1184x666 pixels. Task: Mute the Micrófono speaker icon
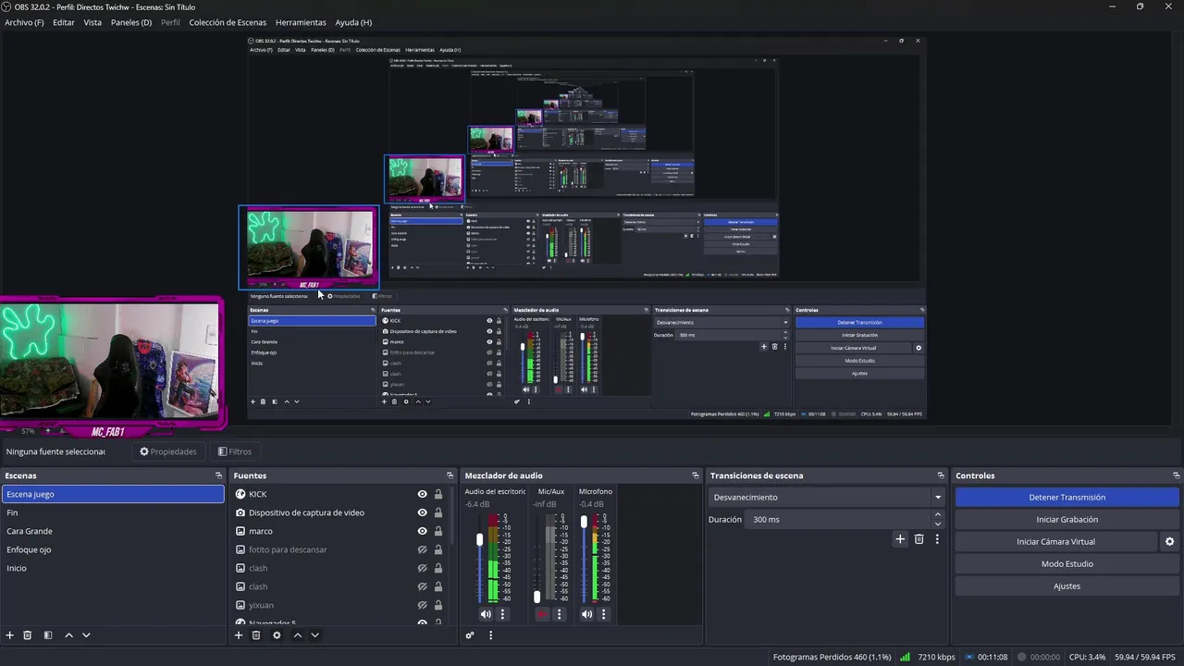(x=586, y=614)
